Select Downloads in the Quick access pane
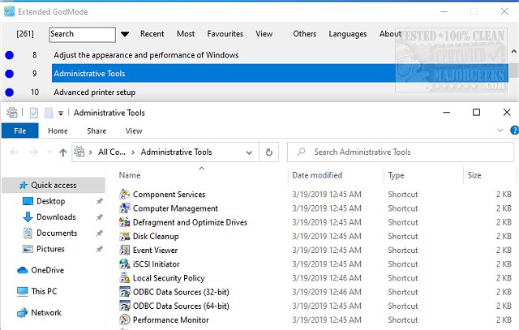This screenshot has height=330, width=519. click(x=56, y=217)
